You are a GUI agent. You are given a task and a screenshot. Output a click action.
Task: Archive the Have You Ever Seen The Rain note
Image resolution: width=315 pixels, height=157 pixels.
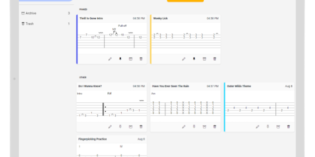204,127
